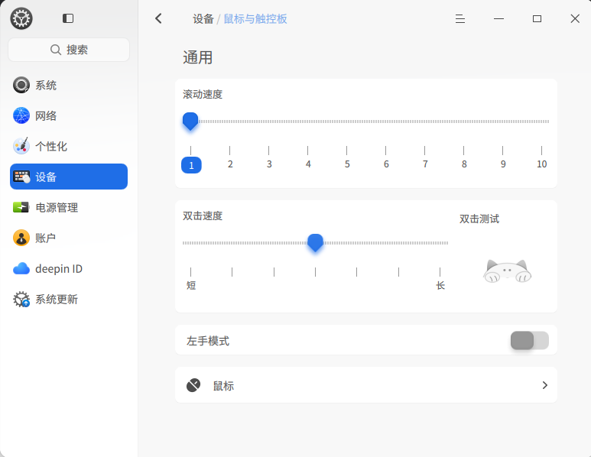Click the 双击测试 label
The height and width of the screenshot is (457, 591).
point(479,219)
